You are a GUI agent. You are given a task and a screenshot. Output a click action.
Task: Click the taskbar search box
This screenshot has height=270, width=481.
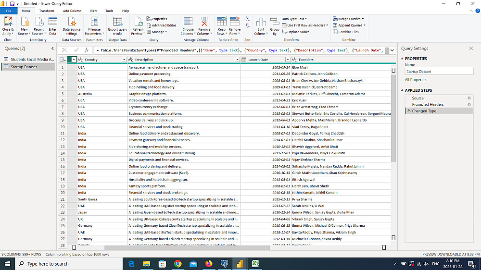coord(69,264)
